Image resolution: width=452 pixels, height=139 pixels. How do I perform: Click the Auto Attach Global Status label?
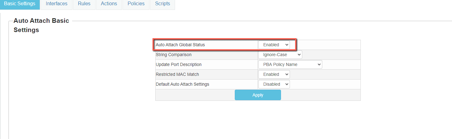[180, 45]
